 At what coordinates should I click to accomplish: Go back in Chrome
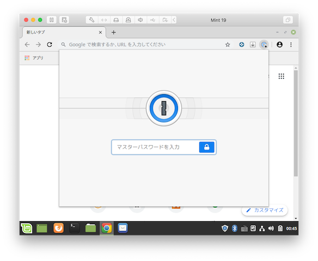27,45
